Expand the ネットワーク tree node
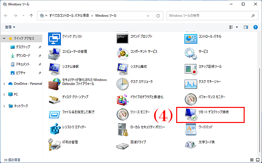This screenshot has height=163, width=262. pos(4,106)
